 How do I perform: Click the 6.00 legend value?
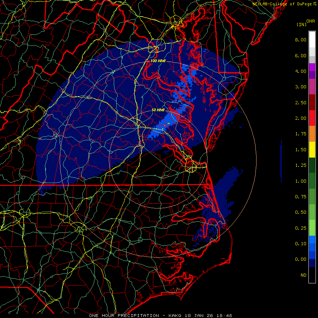pyautogui.click(x=301, y=55)
